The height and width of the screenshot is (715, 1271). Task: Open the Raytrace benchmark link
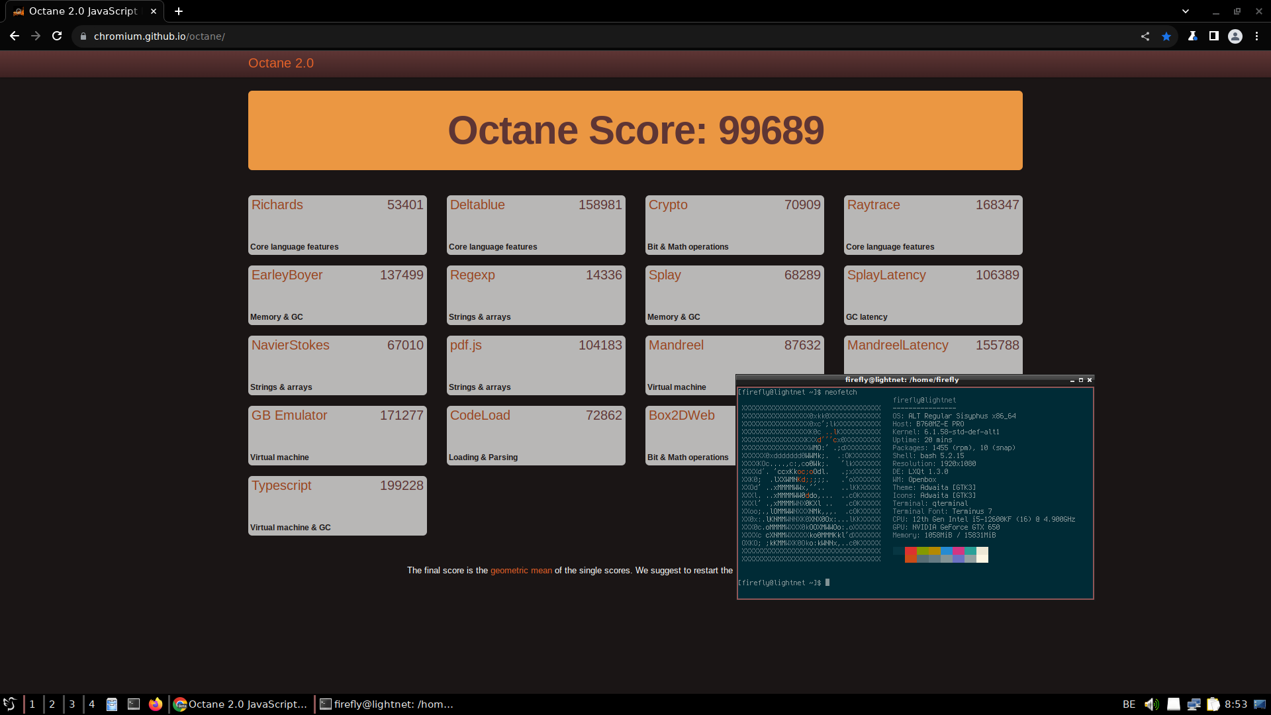point(874,205)
